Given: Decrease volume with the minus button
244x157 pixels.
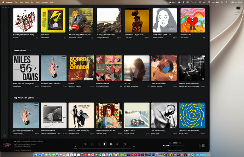Looking at the screenshot, I should click(x=170, y=143).
